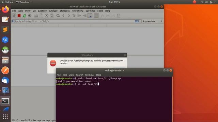This screenshot has width=218, height=122.
Task: Open the Expression… filter builder
Action: pyautogui.click(x=150, y=21)
